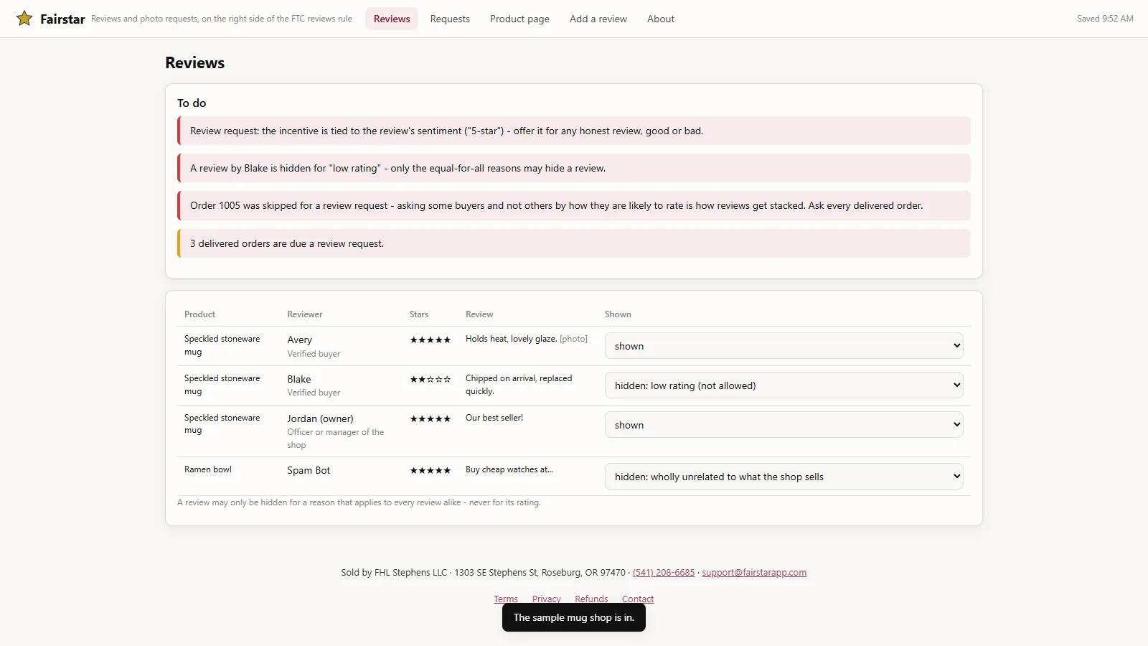Click the 5-star incentive to-do alert

(574, 131)
